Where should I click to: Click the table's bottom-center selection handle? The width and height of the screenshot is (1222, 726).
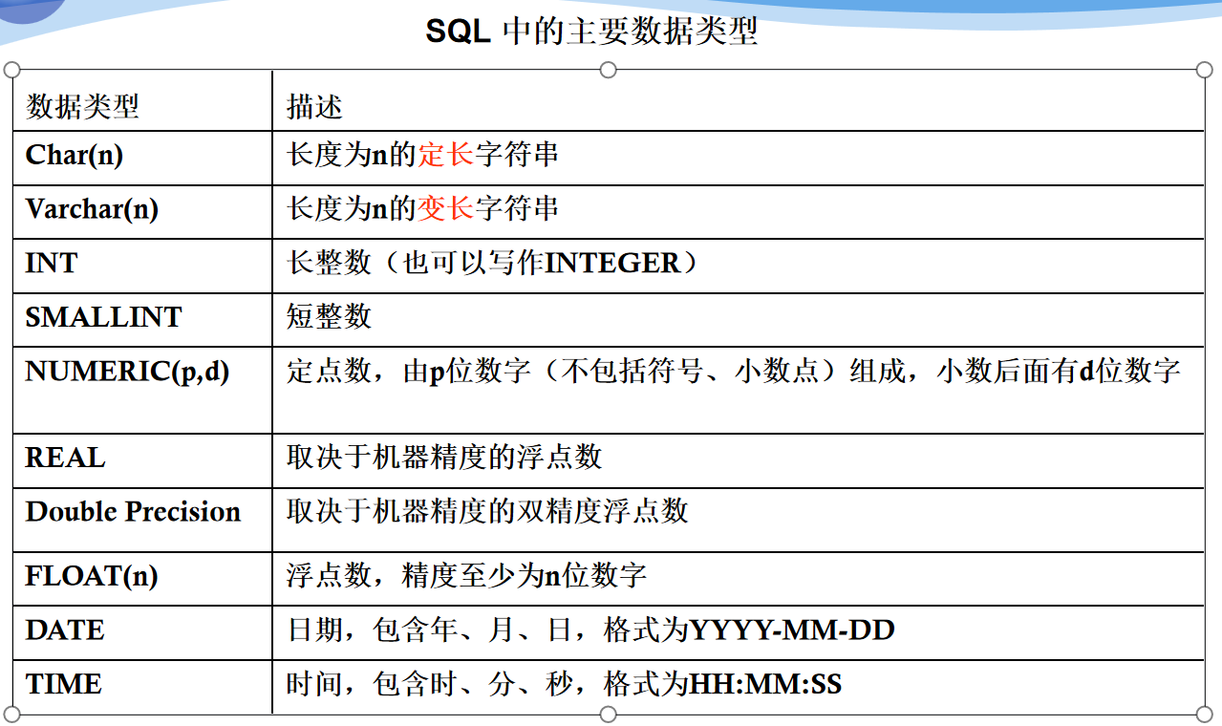tap(608, 714)
